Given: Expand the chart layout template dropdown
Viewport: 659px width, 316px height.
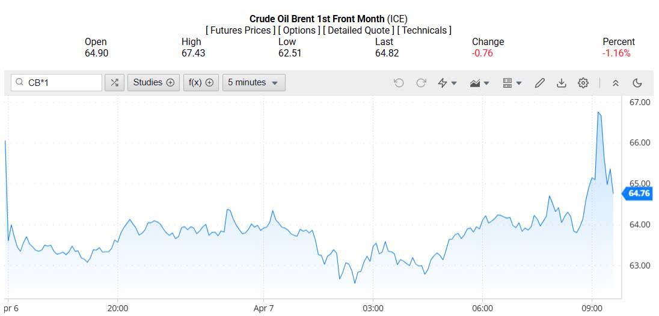Looking at the screenshot, I should point(512,83).
